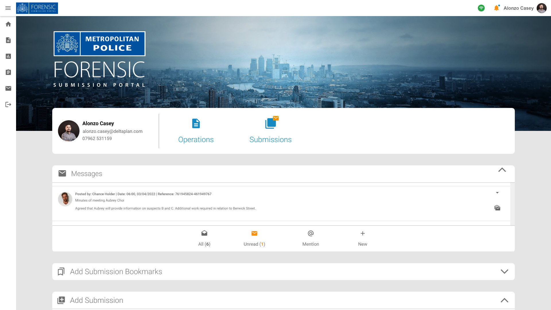Screen dimensions: 551x310
Task: Collapse the Messages section
Action: (502, 170)
